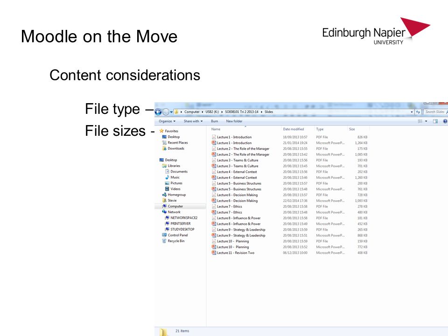Click the New folder button
The width and height of the screenshot is (448, 336).
[x=234, y=121]
